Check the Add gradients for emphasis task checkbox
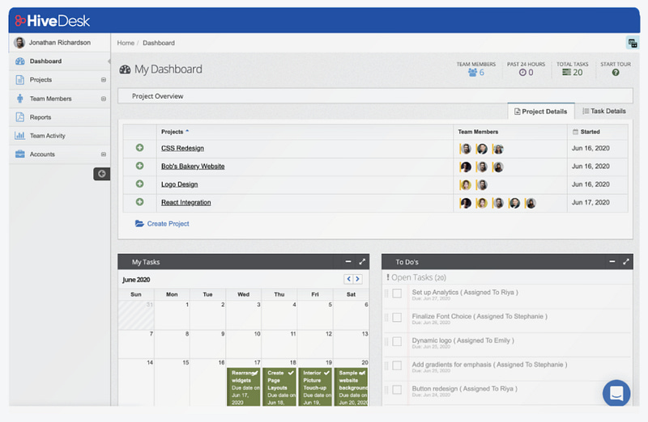Viewport: 648px width, 422px height. click(x=397, y=365)
